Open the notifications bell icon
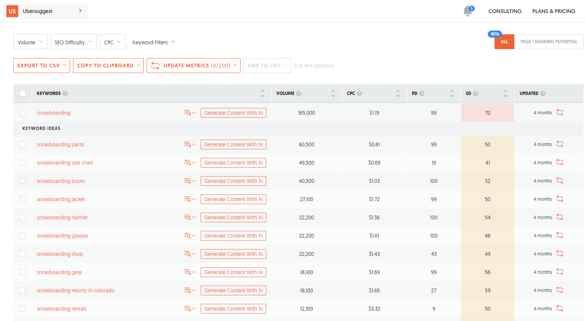 (468, 11)
